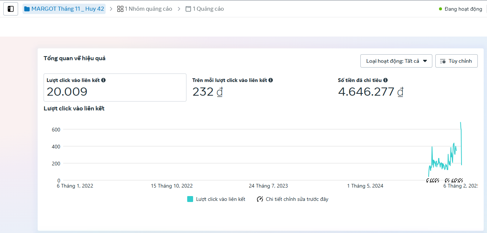Click the 232 cost per click value

(203, 92)
